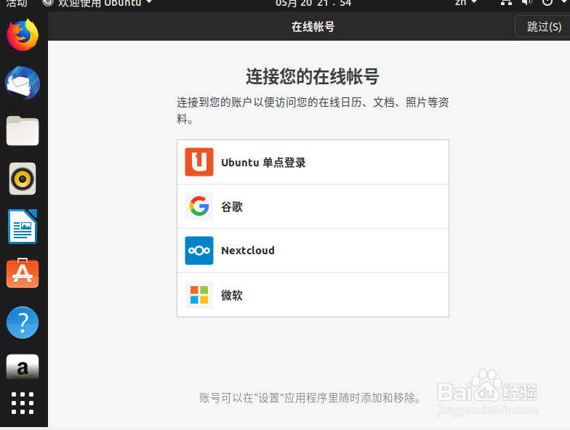The image size is (570, 430).
Task: Open the zh input language dropdown
Action: point(466,3)
